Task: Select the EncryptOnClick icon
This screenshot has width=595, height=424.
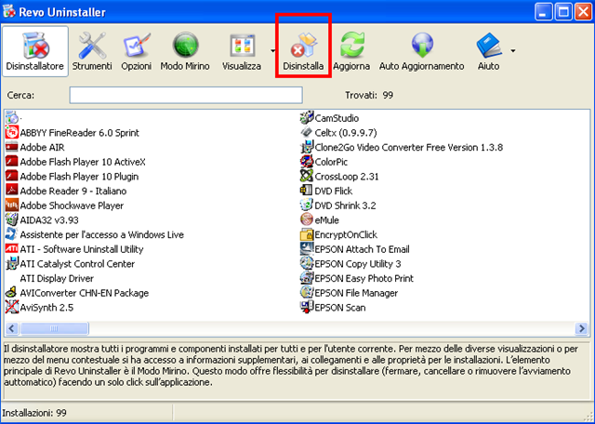Action: click(x=306, y=234)
